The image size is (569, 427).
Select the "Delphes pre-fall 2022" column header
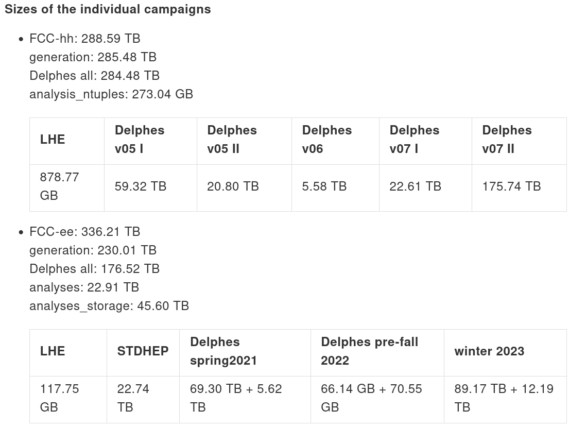(369, 351)
